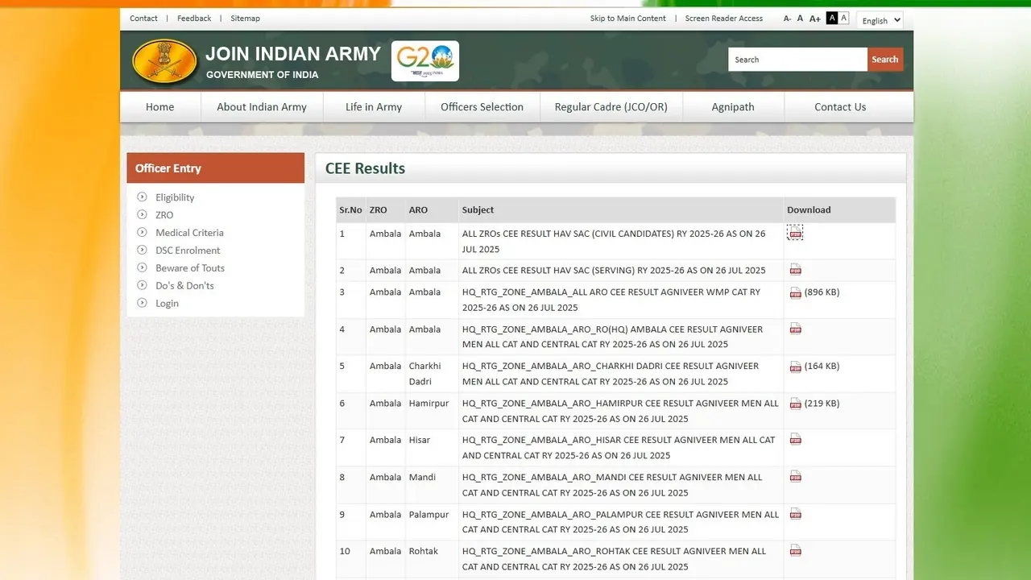Expand the DSC Enrolment sidebar entry

[x=188, y=250]
